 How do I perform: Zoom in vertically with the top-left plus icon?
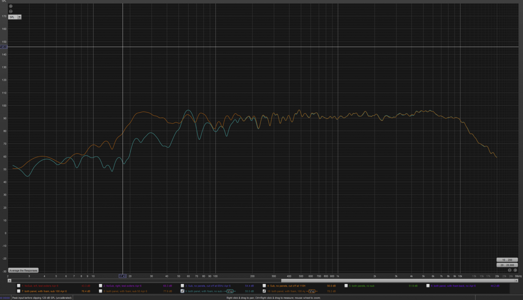click(x=11, y=6)
